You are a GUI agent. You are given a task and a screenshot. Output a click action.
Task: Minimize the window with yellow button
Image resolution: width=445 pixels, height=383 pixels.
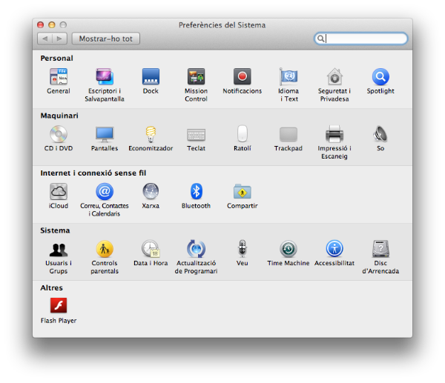coord(52,25)
